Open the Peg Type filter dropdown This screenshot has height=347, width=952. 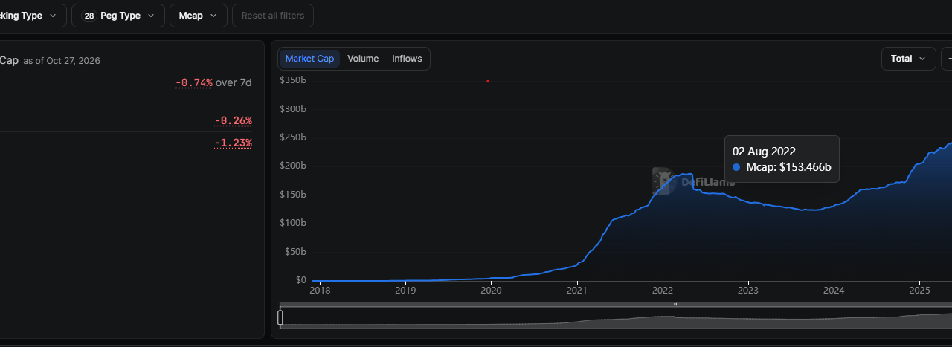118,16
